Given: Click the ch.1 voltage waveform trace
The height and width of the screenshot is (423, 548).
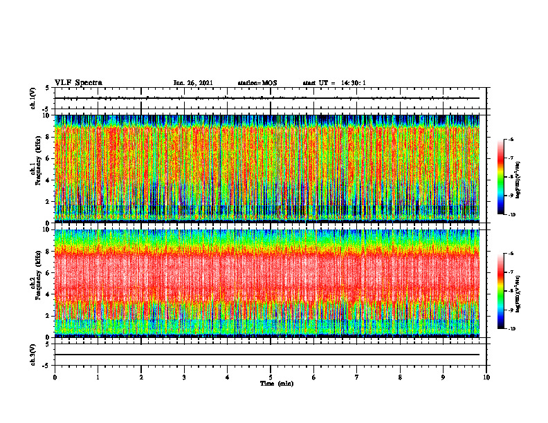Looking at the screenshot, I should 267,98.
